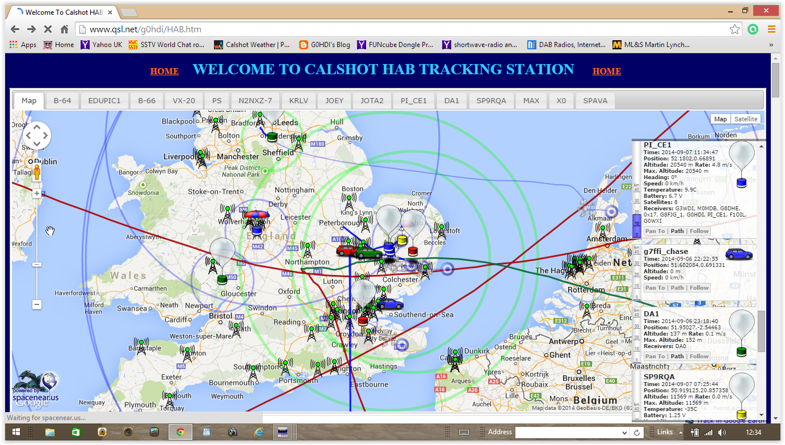Open the EDUPIC1 tab
This screenshot has width=785, height=445.
click(104, 101)
